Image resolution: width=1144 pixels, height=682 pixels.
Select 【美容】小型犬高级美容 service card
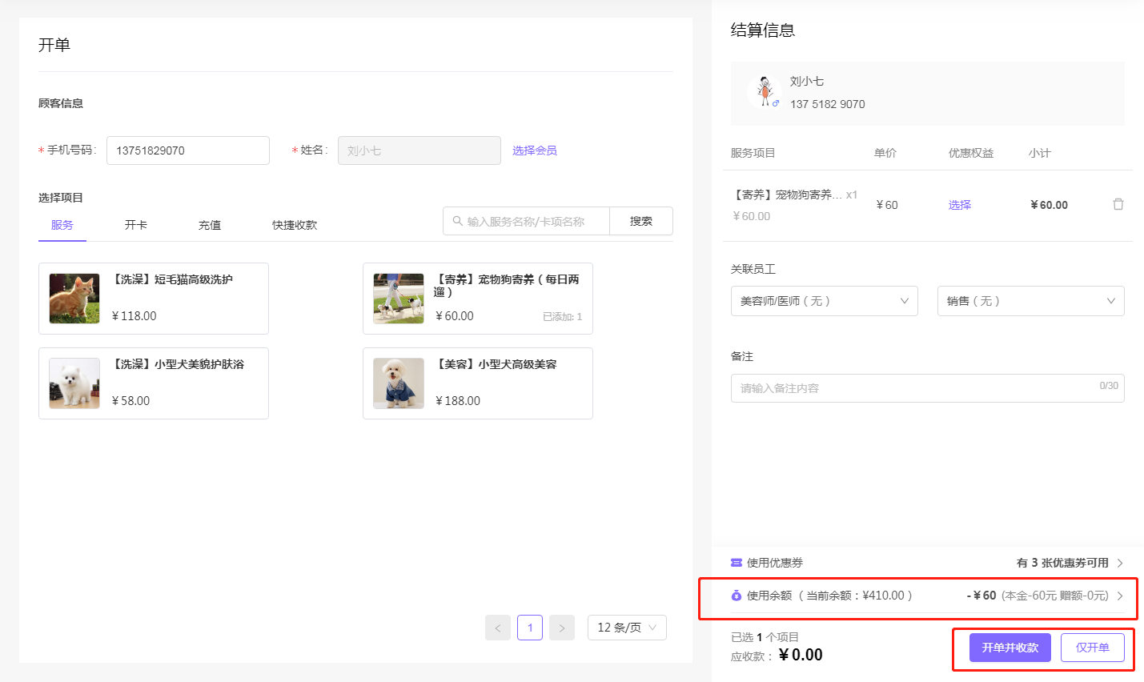(x=478, y=383)
